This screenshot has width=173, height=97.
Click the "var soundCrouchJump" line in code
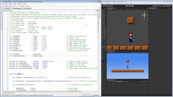pyautogui.click(x=25, y=56)
